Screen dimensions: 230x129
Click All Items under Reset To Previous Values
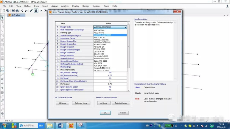pos(104,103)
